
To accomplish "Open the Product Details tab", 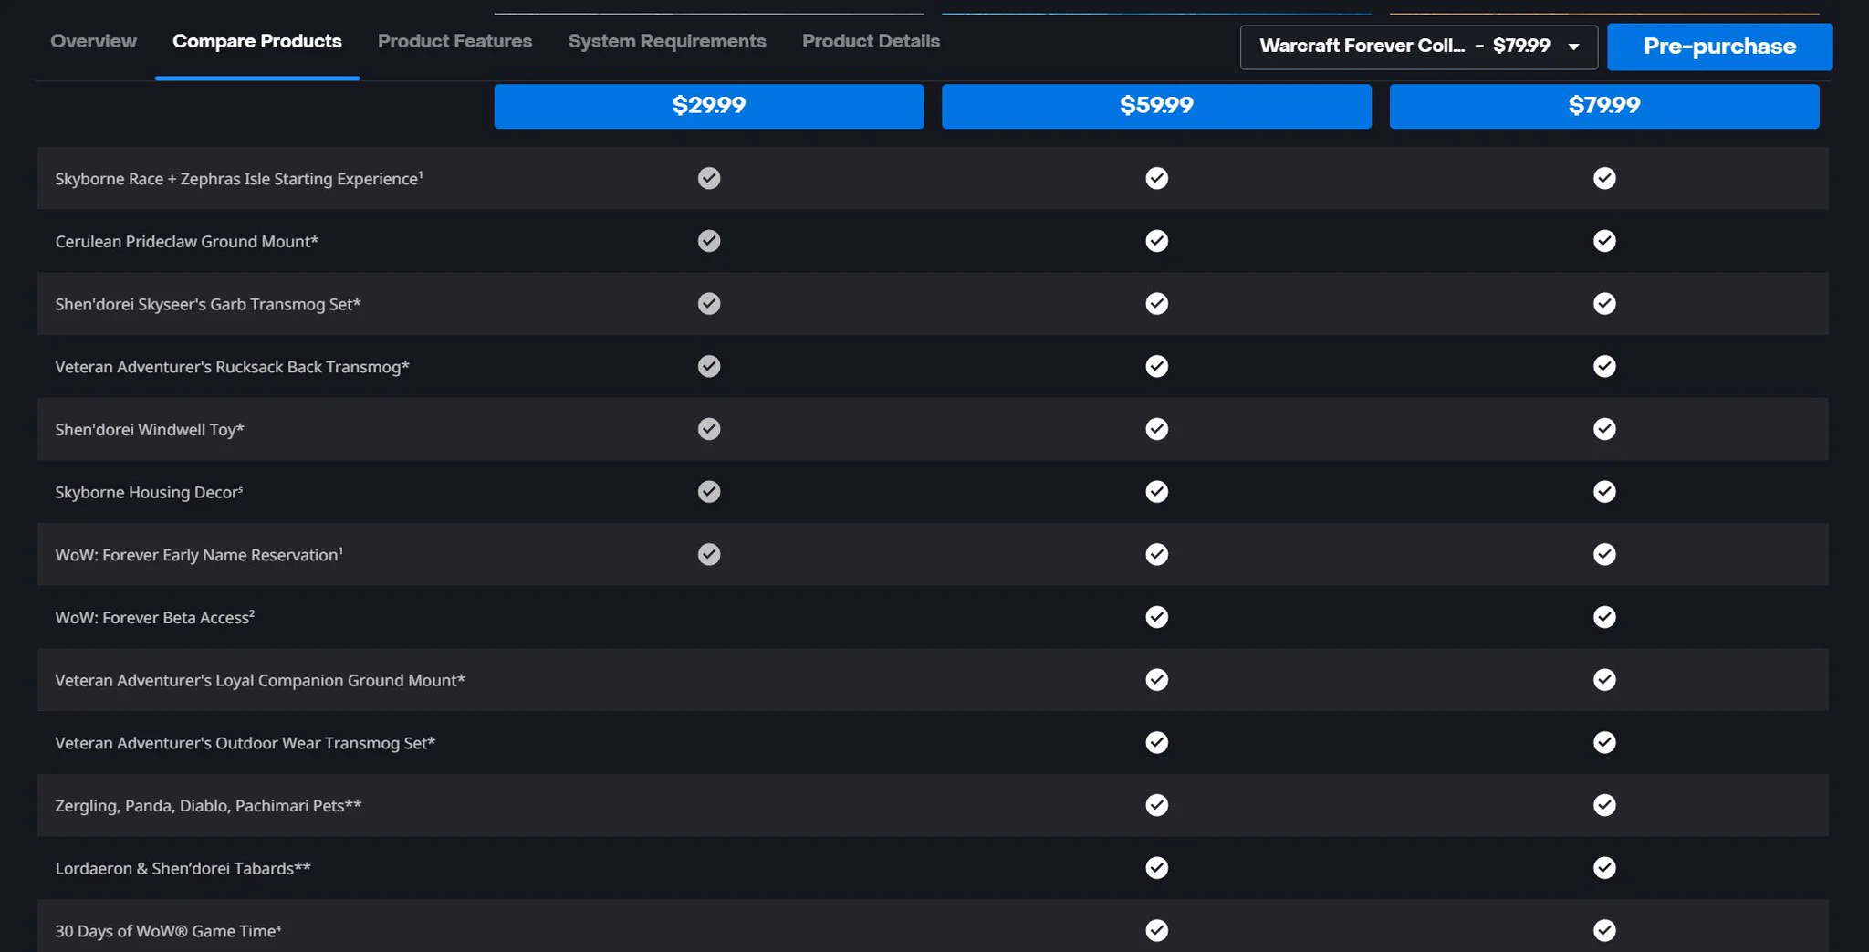I will point(871,41).
